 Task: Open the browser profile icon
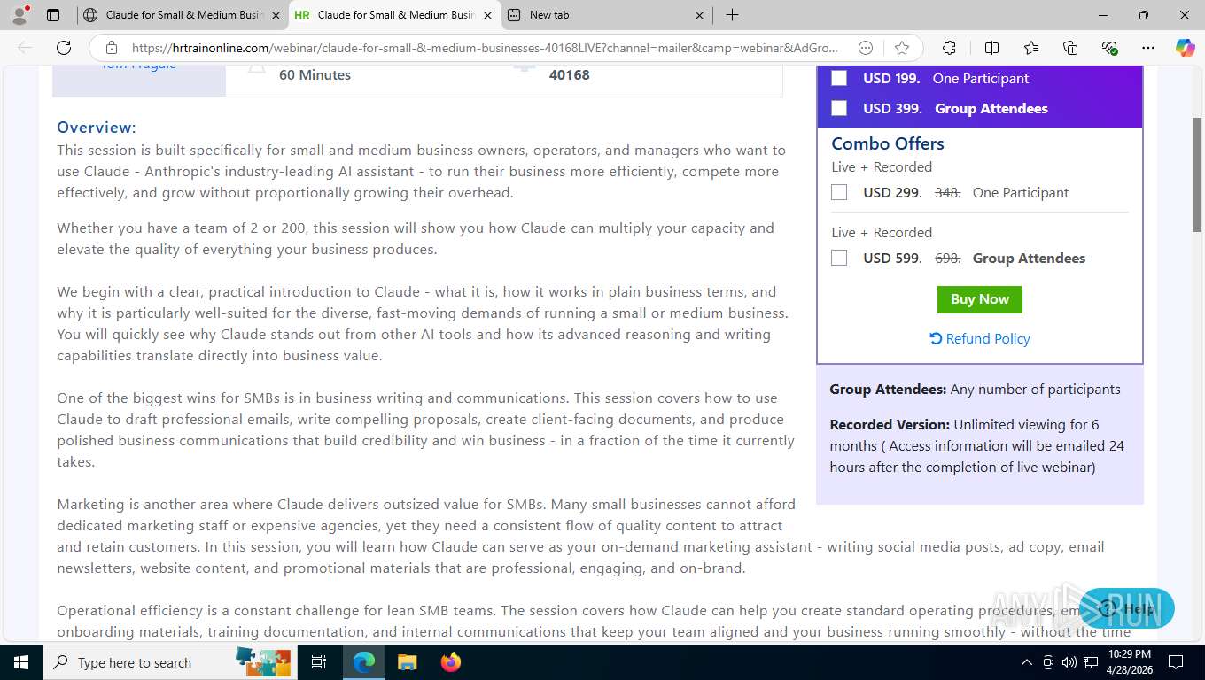[19, 15]
